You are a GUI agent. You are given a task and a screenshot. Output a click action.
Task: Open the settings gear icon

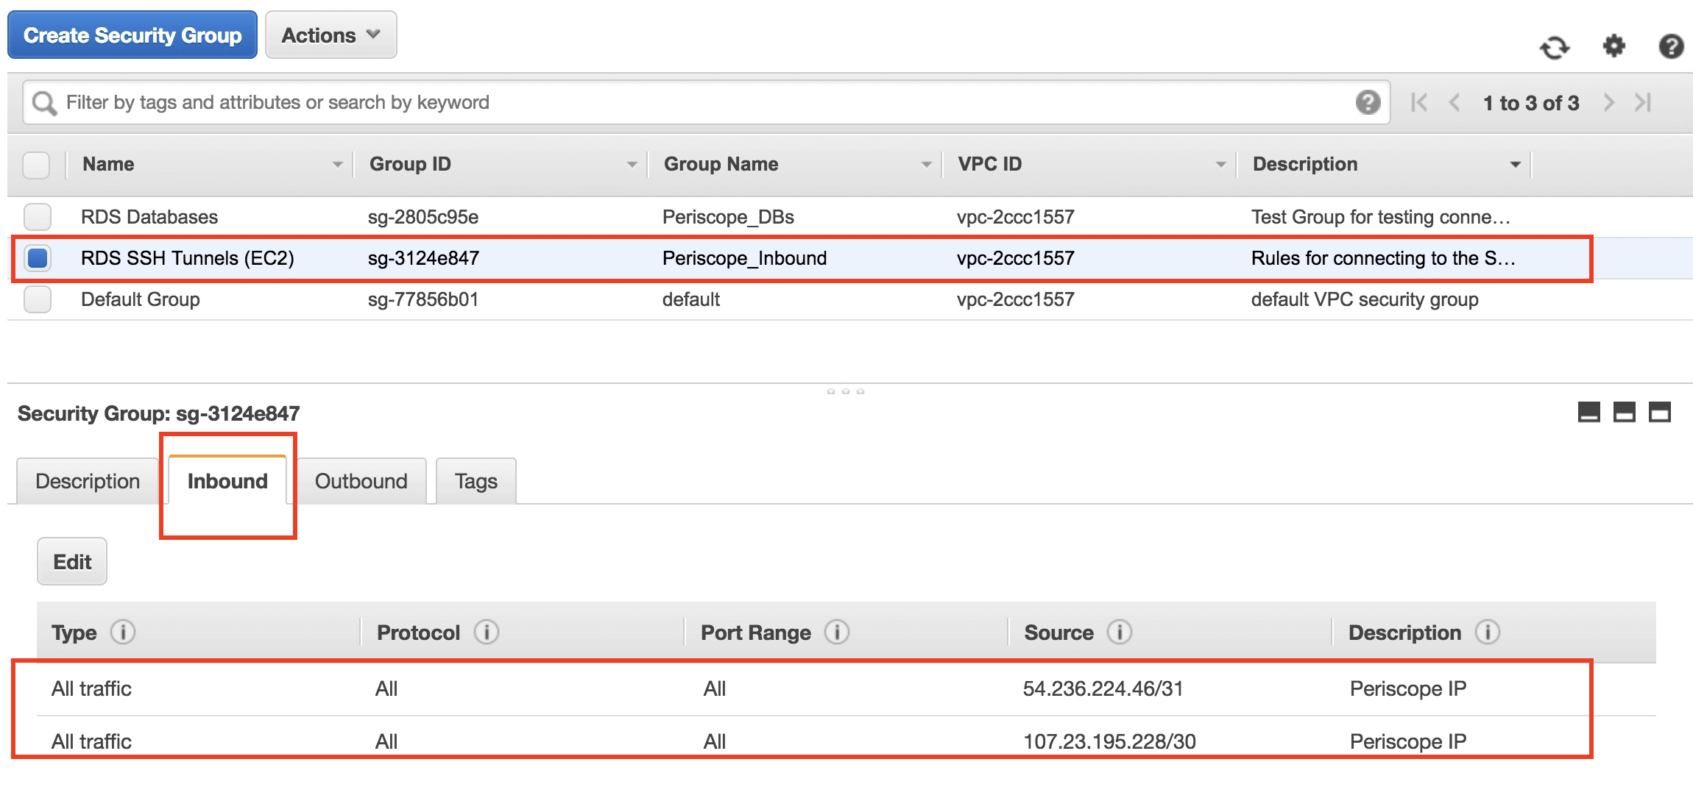pyautogui.click(x=1614, y=46)
